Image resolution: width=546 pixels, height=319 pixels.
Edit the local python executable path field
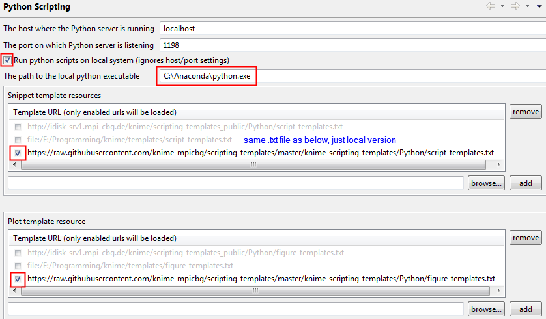[x=352, y=76]
